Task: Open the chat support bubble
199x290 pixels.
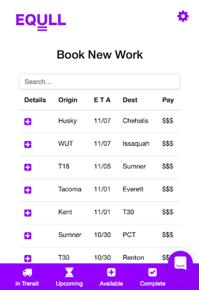Action: point(180,263)
